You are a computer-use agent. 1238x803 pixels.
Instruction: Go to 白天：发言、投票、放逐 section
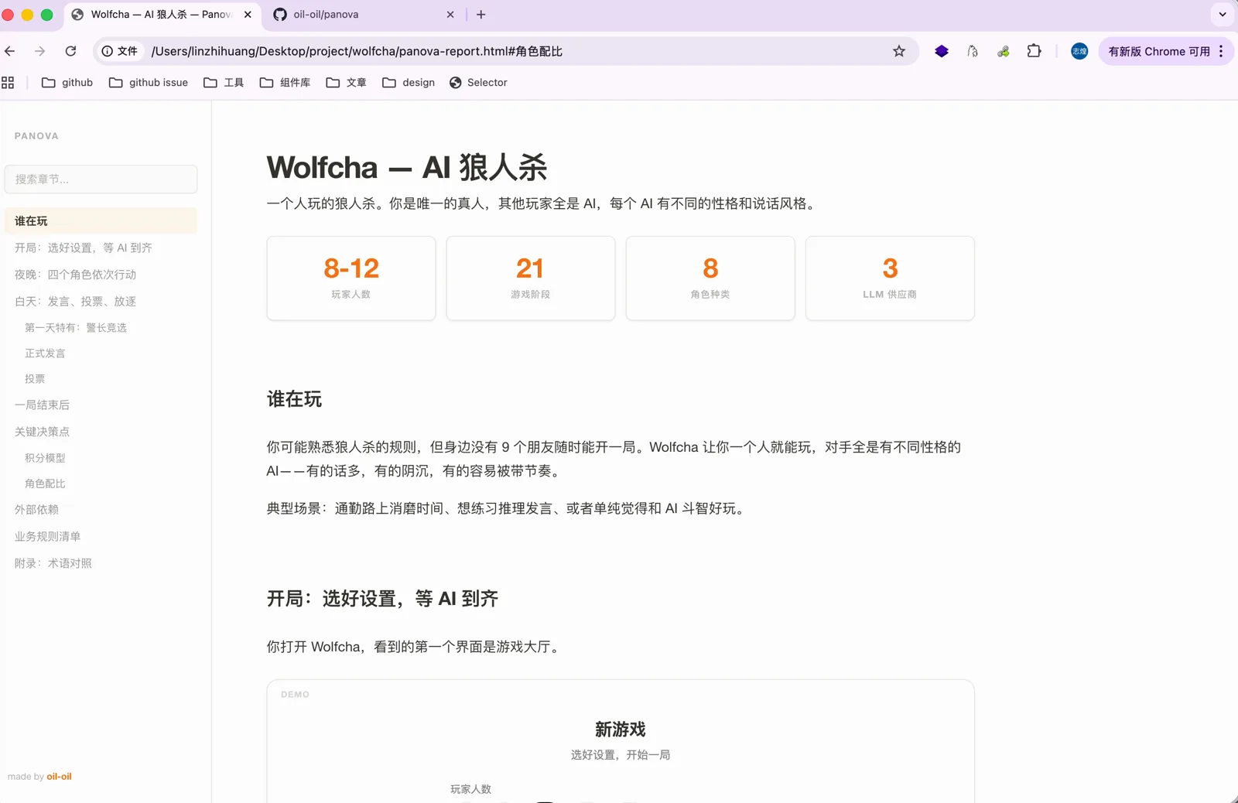[x=75, y=302]
